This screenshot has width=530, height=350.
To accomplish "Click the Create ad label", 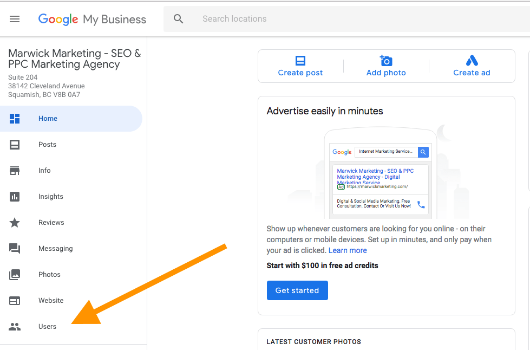I will (x=472, y=73).
